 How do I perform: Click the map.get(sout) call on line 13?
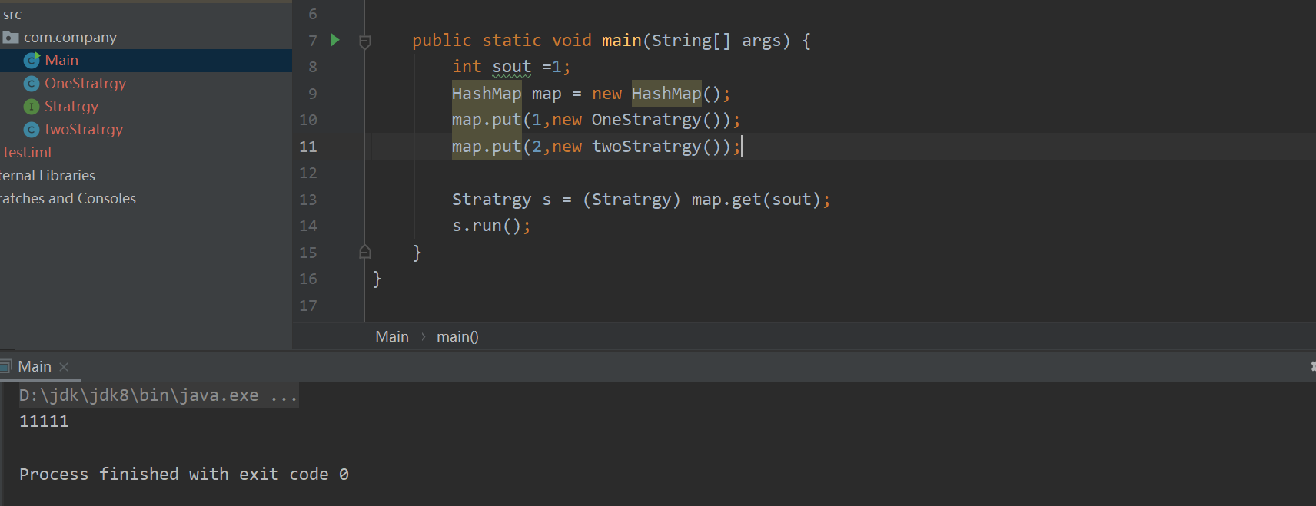click(x=756, y=200)
